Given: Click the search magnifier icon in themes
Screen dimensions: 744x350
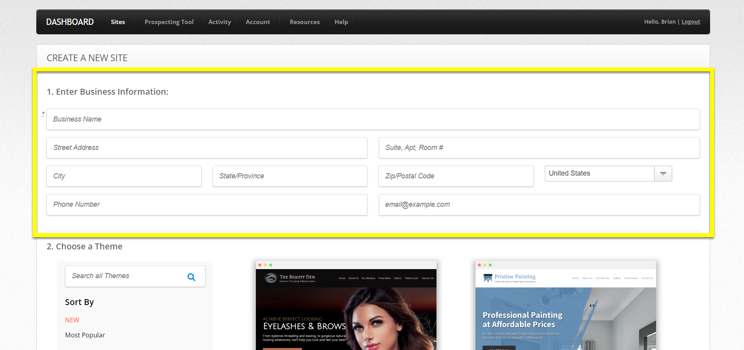Looking at the screenshot, I should coord(192,277).
